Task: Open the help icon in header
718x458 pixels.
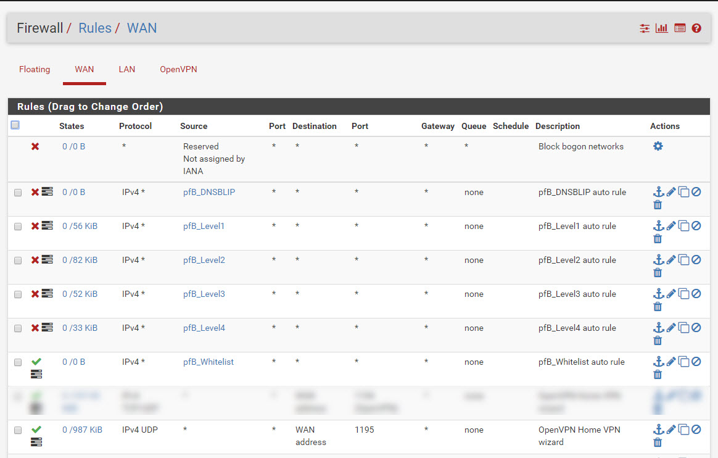Action: tap(696, 28)
